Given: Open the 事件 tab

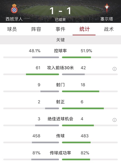Looking at the screenshot, I should 60,29.
